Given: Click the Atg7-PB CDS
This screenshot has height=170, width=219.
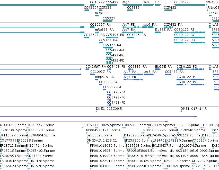Looking at the screenshot, I should point(133,79).
